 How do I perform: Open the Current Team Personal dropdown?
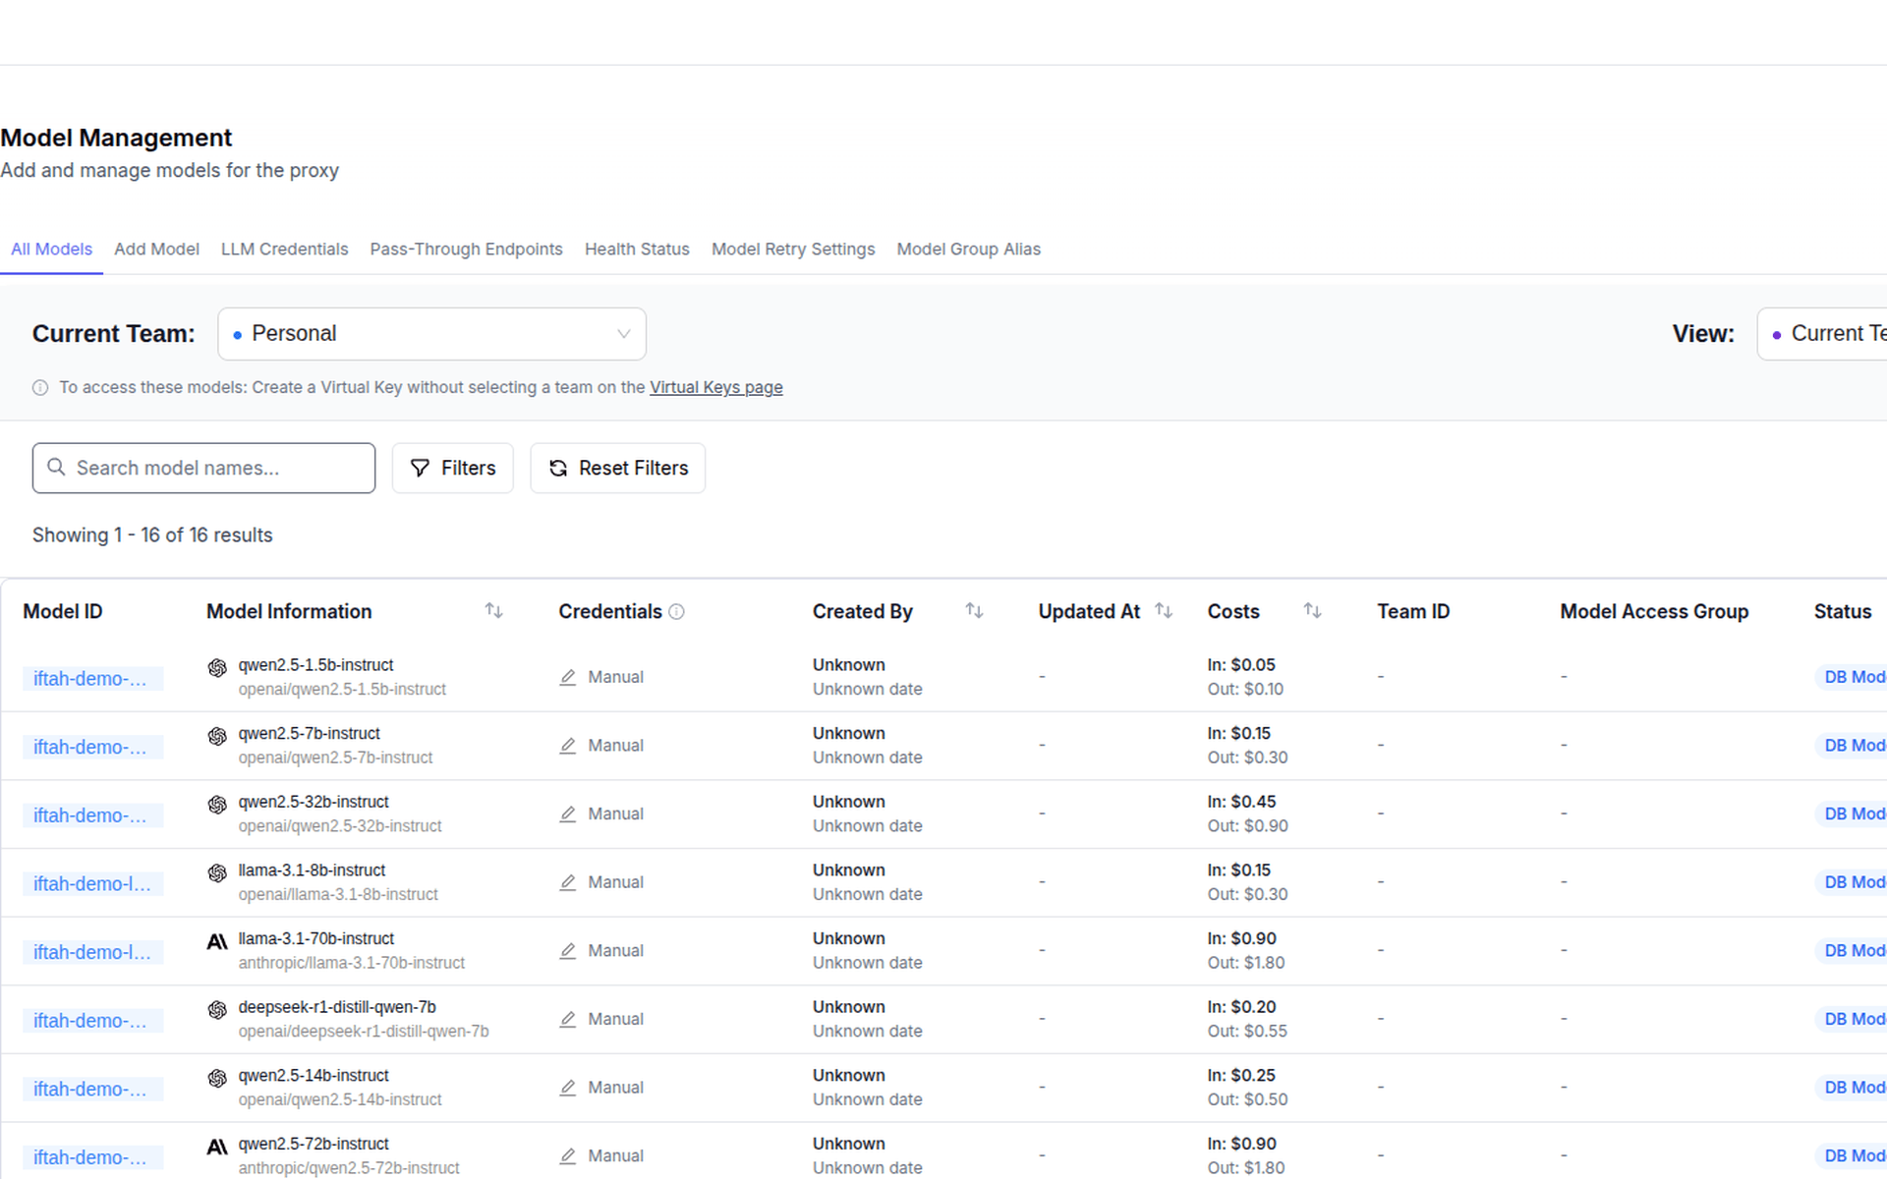(x=431, y=334)
